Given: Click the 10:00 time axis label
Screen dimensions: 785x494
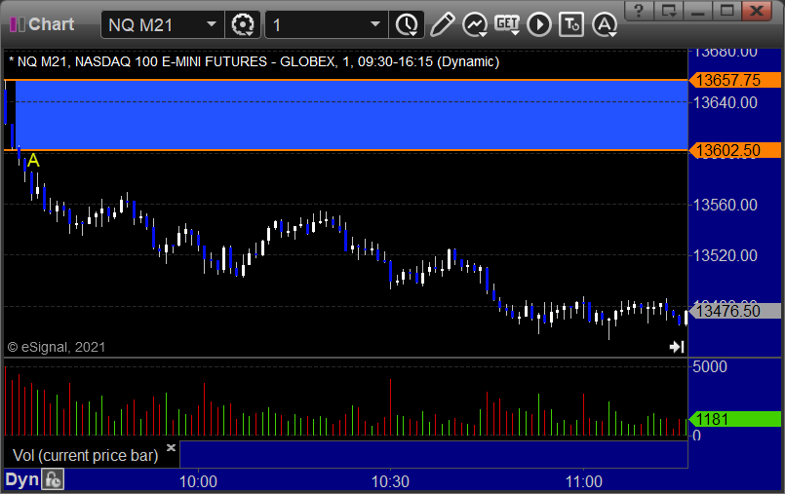Looking at the screenshot, I should pos(198,481).
